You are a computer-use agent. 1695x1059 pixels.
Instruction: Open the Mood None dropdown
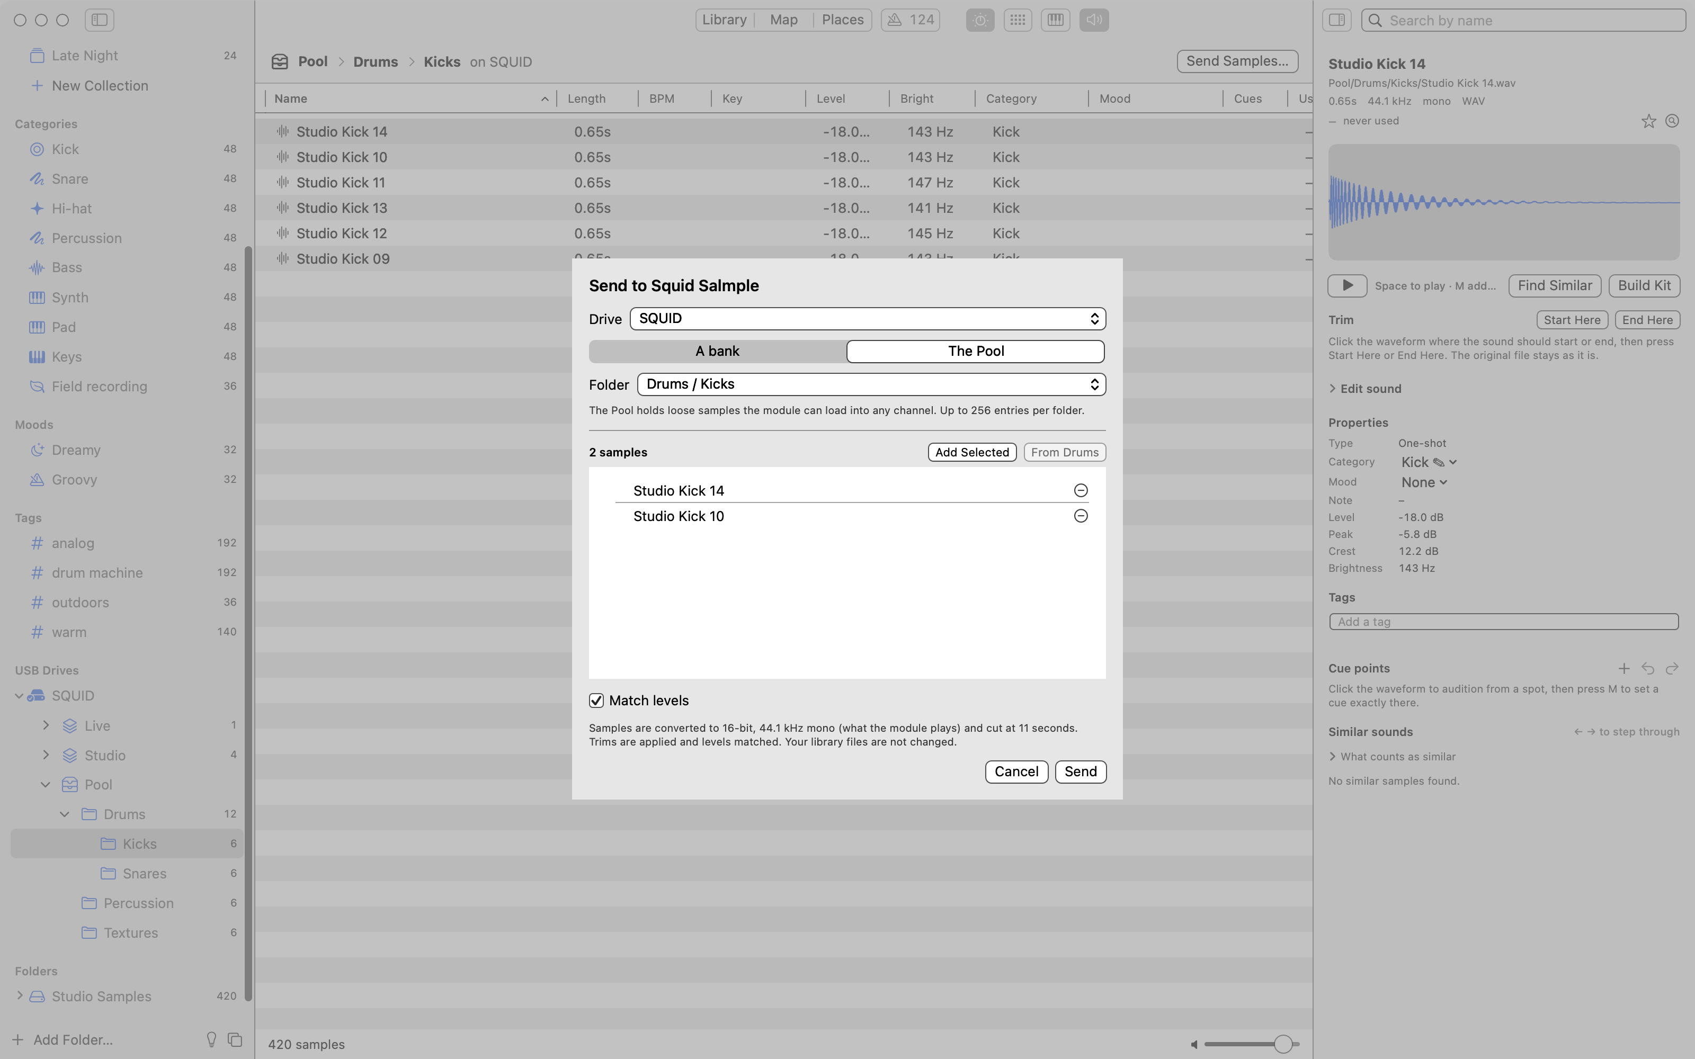(1424, 482)
